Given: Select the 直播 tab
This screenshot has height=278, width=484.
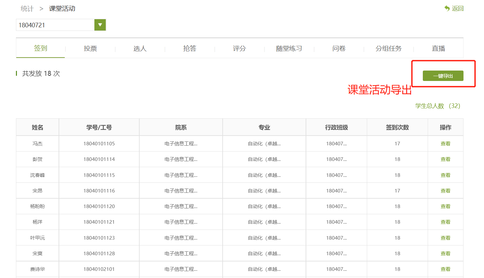Looking at the screenshot, I should (x=438, y=48).
